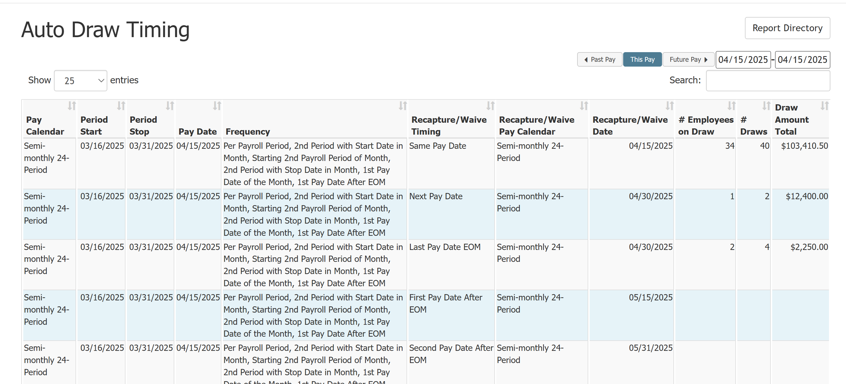Sort by Recapture/Waive Timing icon
This screenshot has width=846, height=384.
click(491, 106)
